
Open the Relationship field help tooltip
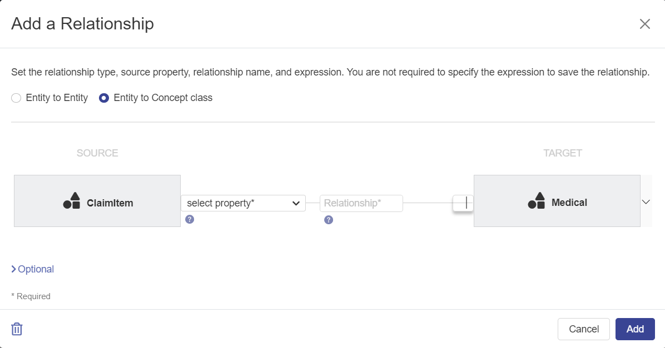click(329, 220)
